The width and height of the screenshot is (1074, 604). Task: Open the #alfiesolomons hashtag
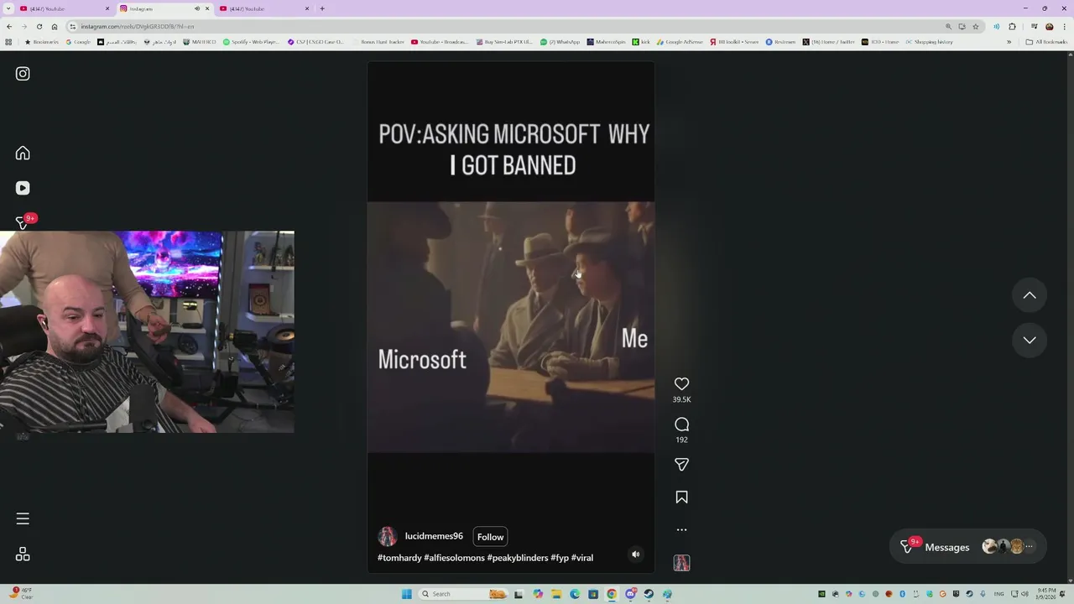click(x=454, y=558)
